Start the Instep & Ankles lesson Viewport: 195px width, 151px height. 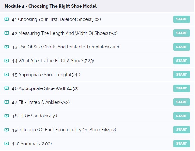(x=181, y=102)
